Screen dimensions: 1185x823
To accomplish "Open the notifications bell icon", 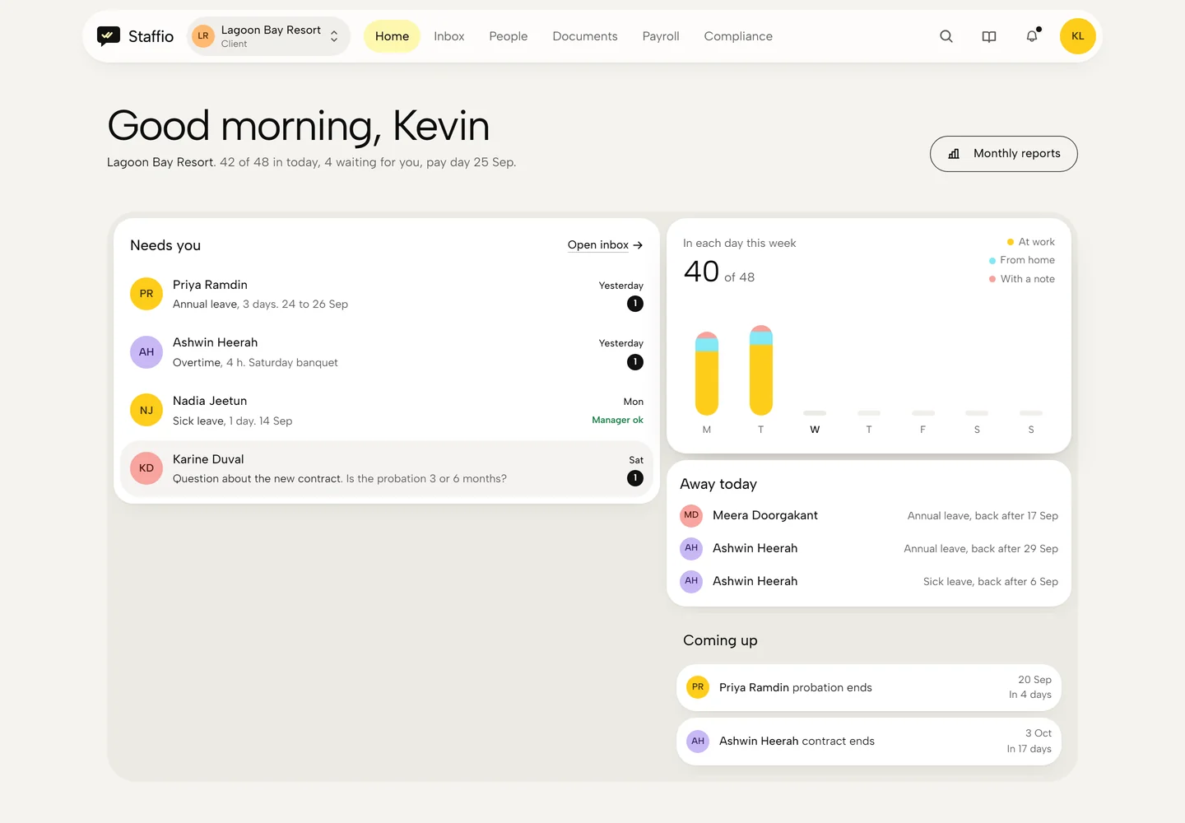I will [x=1032, y=36].
